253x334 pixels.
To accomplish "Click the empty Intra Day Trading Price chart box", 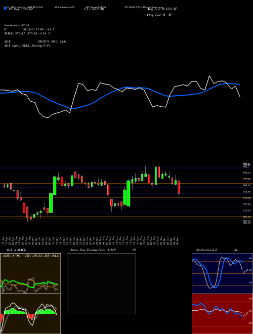I will point(101,283).
